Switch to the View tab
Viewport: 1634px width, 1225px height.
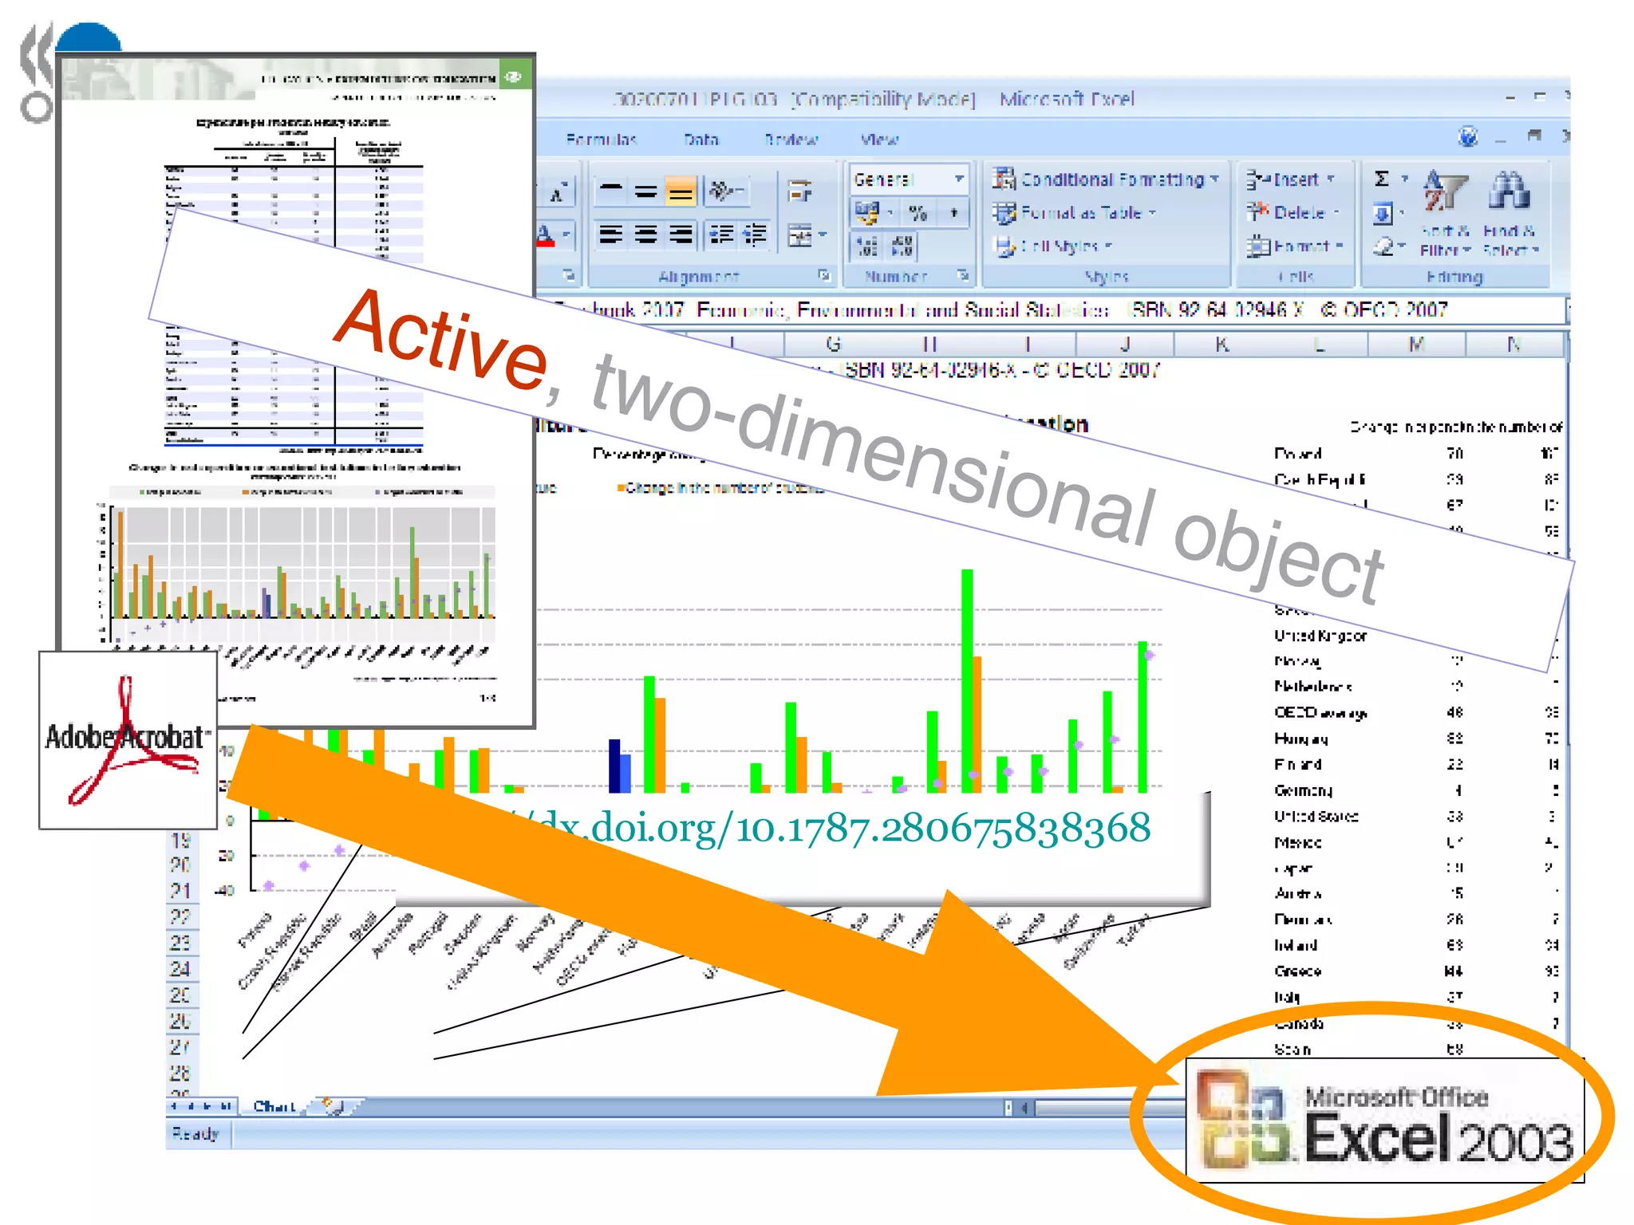coord(879,140)
